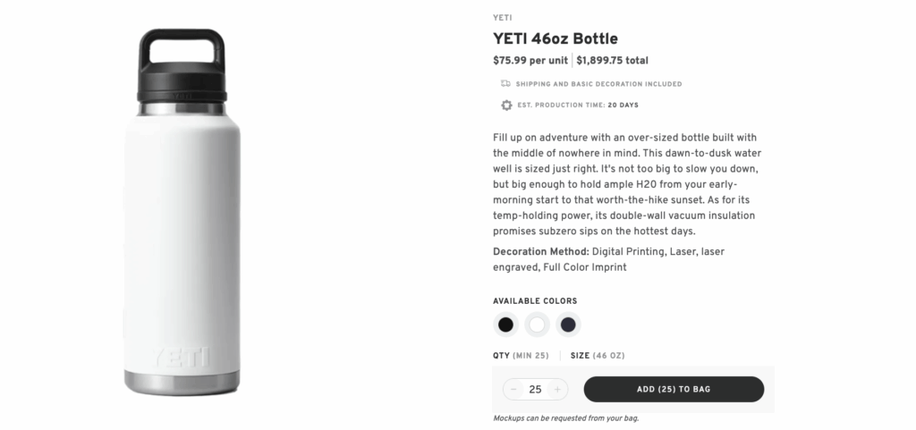Click the YETI 46oz Bottle title
916x430 pixels.
click(556, 38)
